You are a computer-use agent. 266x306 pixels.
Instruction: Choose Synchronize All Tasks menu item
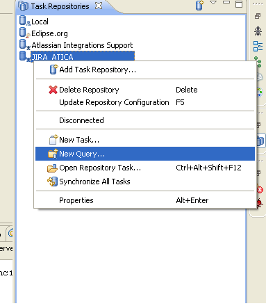click(145, 182)
